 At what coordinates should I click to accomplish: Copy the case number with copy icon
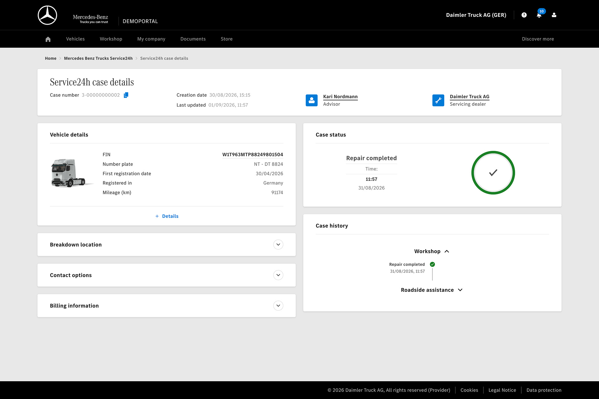(126, 95)
